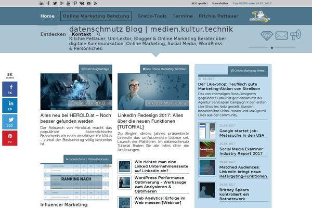The width and height of the screenshot is (312, 208).
Task: Open the LinkedIn Was ist neu image
Action: [153, 92]
